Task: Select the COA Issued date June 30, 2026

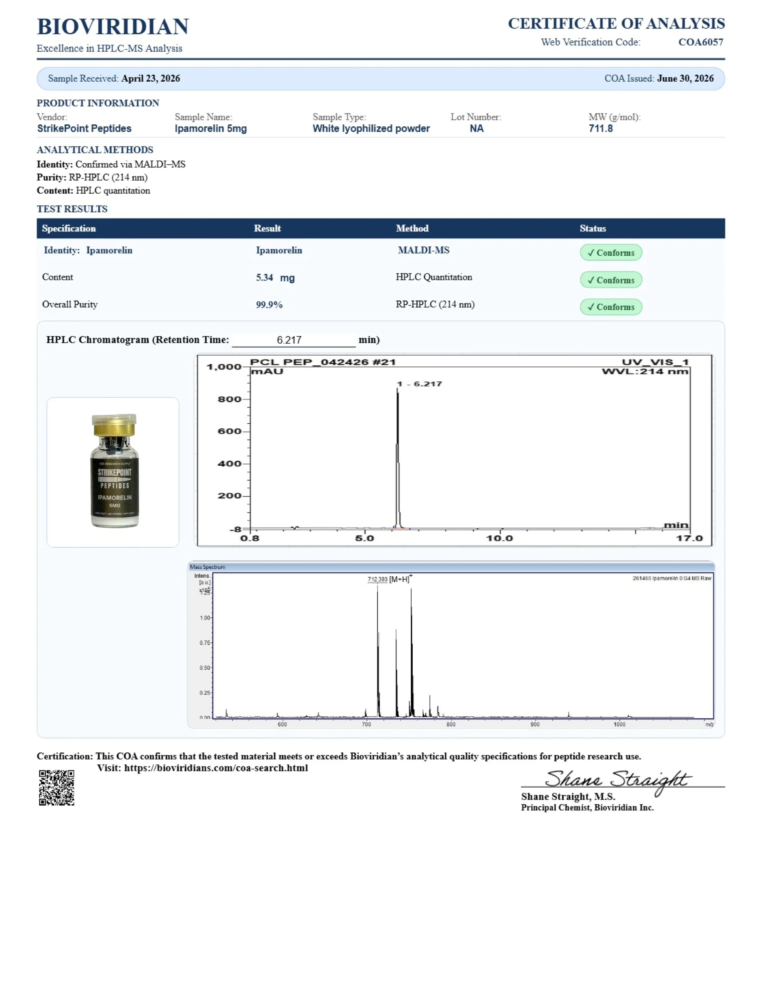Action: [685, 79]
